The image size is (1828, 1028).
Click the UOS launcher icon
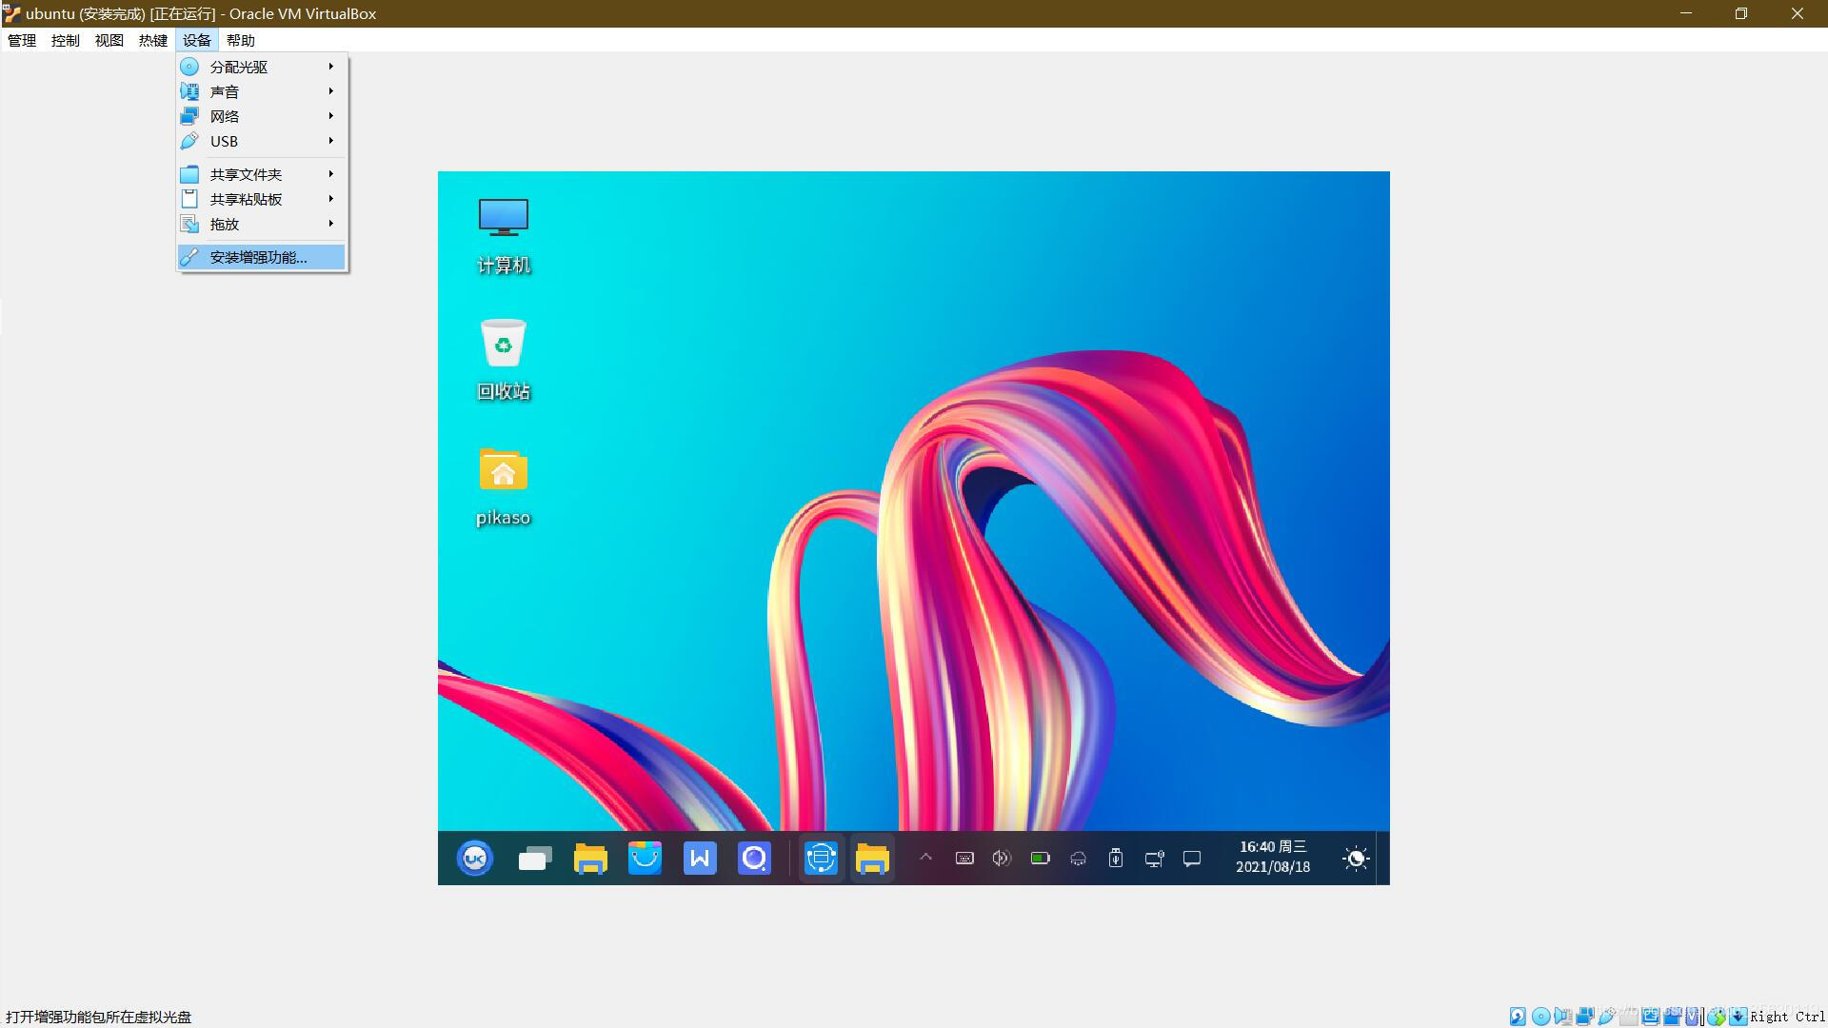pyautogui.click(x=474, y=858)
